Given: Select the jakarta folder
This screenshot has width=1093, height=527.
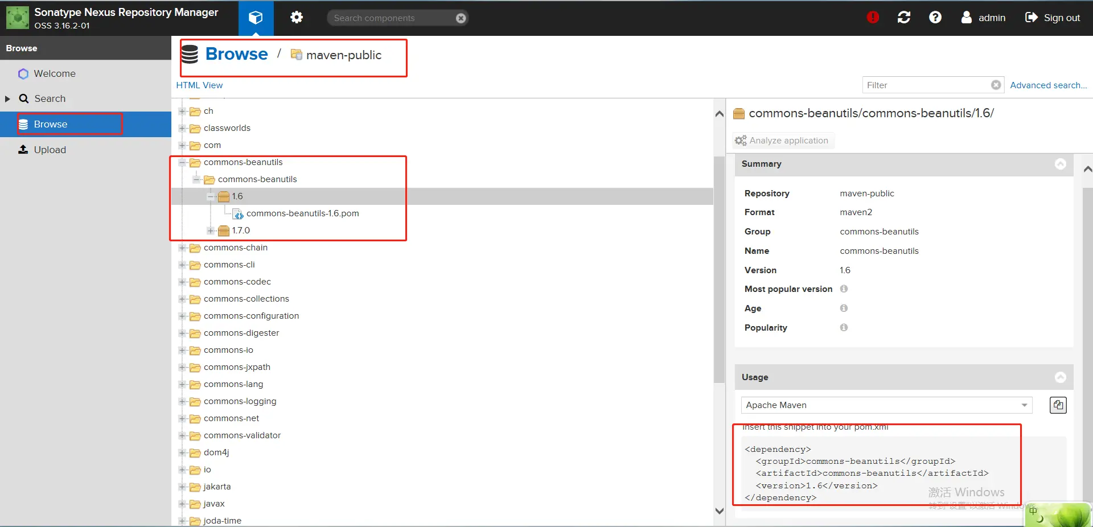Looking at the screenshot, I should point(217,487).
